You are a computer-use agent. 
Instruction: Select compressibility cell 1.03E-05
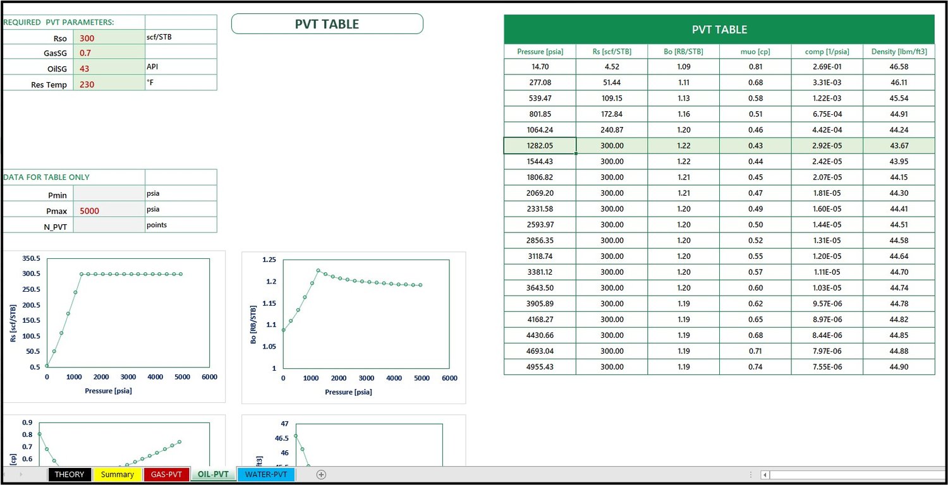tap(827, 287)
